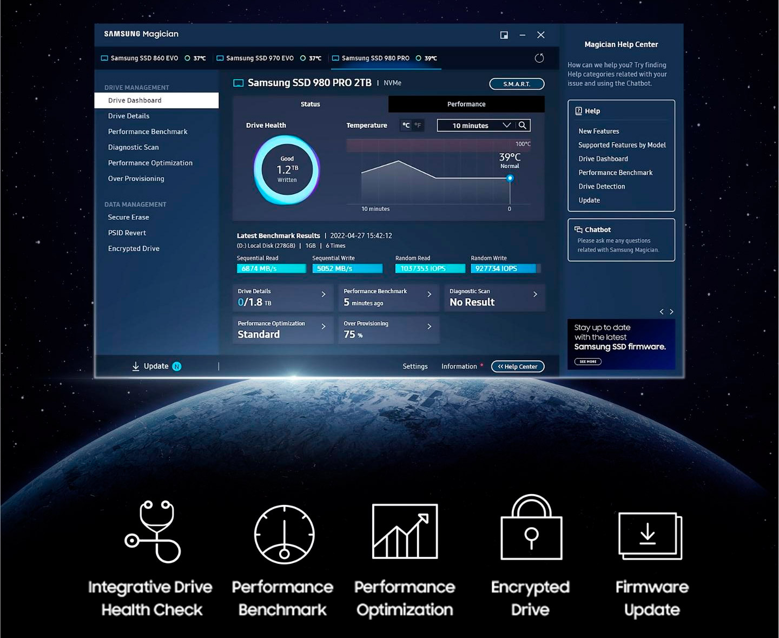
Task: Open Diagnostic Scan in sidebar
Action: (134, 147)
